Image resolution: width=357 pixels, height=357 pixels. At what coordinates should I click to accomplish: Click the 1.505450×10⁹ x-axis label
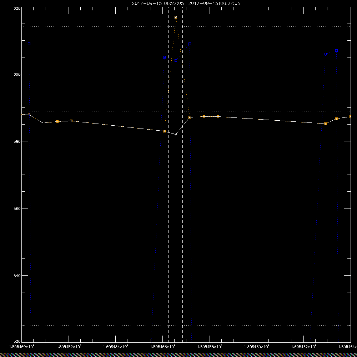[22, 347]
